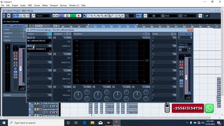Screen dimensions: 224x126
Task: Open the Beat grid type dropdown
Action: [171, 16]
